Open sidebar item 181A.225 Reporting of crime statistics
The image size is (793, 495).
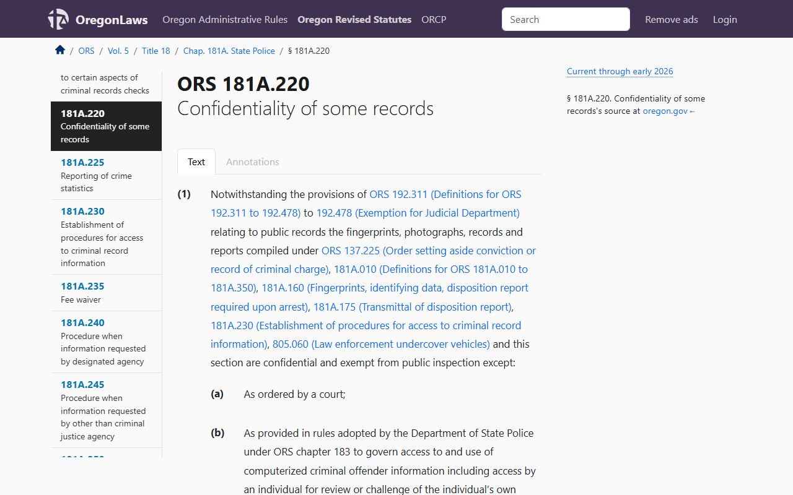106,175
